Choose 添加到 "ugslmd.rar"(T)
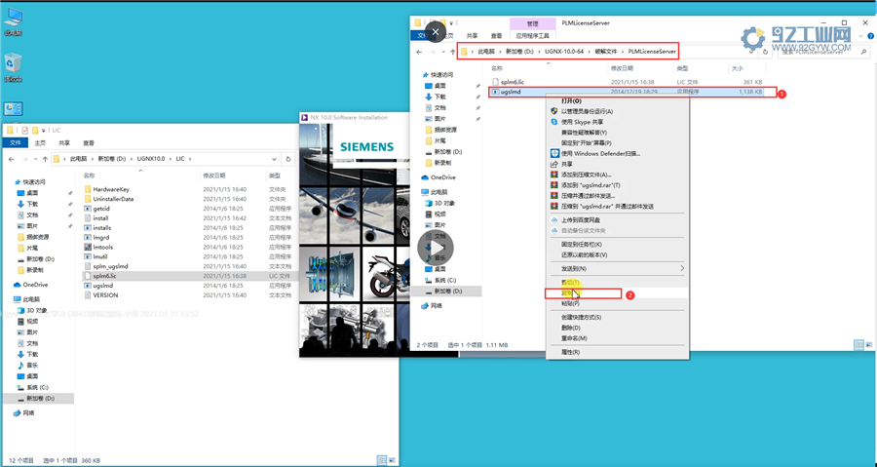 coord(591,185)
